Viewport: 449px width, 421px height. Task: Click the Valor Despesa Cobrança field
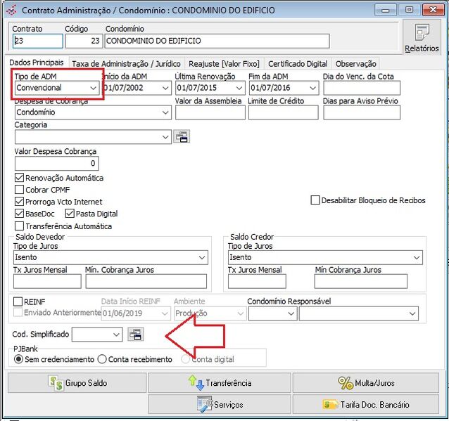[56, 164]
